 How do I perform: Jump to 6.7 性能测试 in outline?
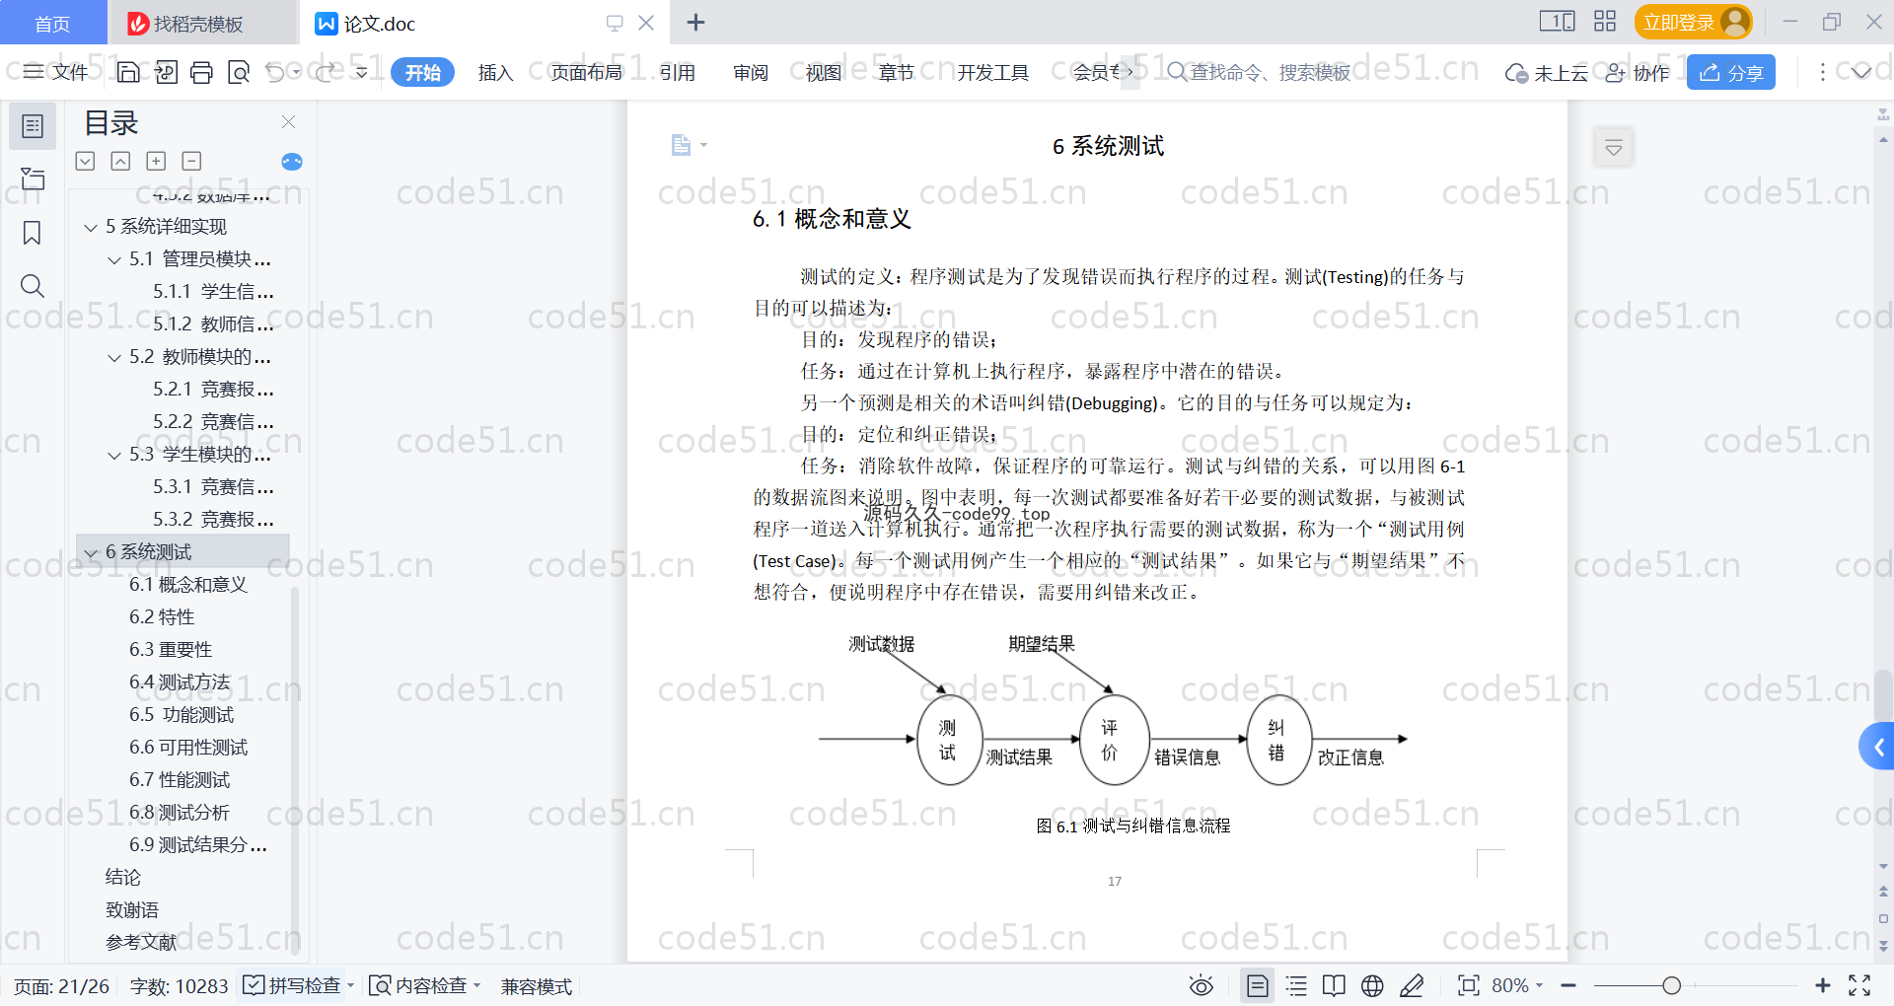[x=180, y=780]
